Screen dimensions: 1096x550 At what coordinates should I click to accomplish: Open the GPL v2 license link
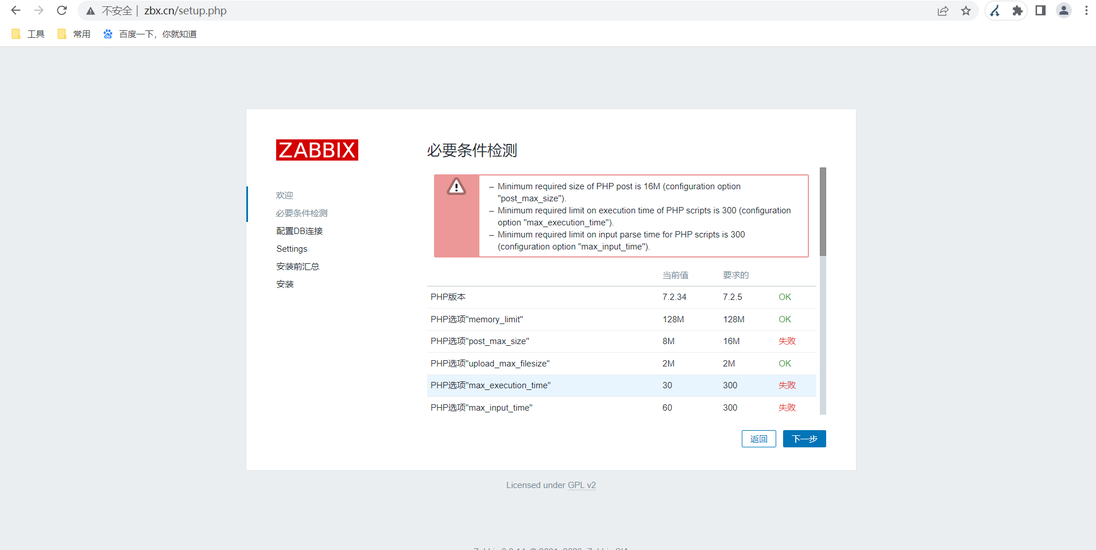pyautogui.click(x=582, y=485)
